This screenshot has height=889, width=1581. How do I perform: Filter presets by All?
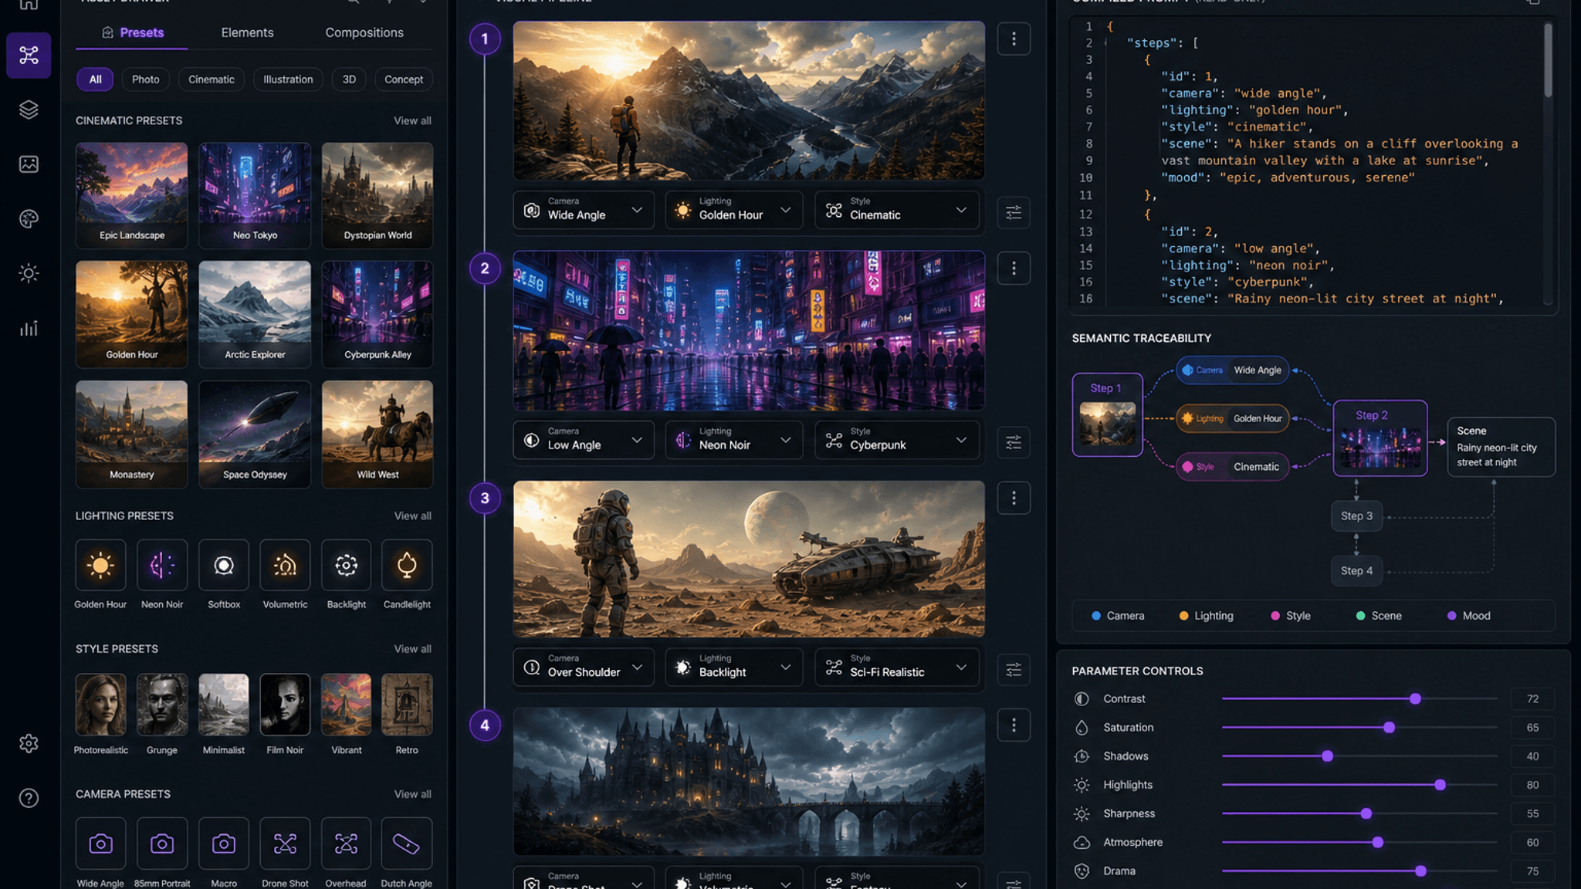point(95,79)
